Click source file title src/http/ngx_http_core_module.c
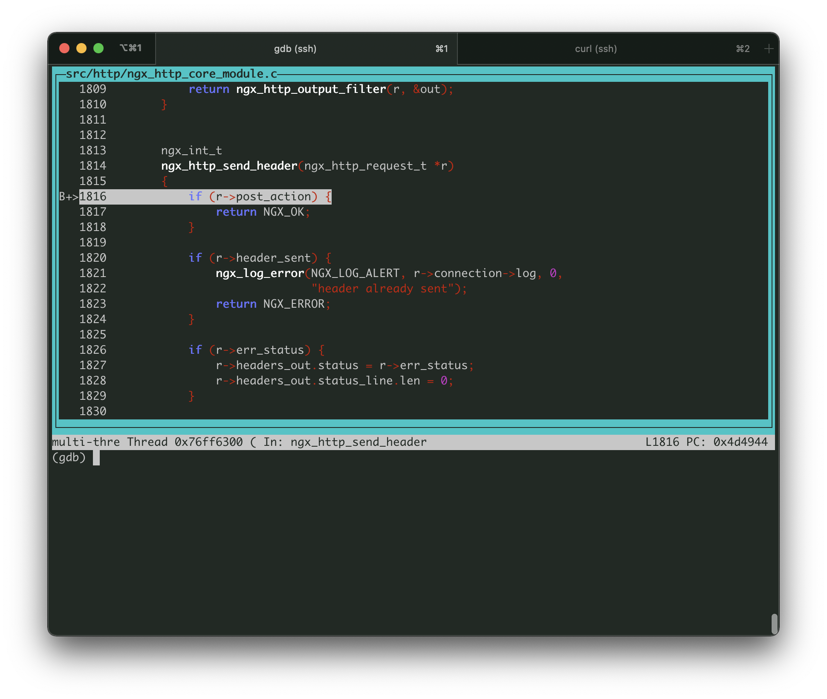Image resolution: width=827 pixels, height=699 pixels. pos(171,74)
